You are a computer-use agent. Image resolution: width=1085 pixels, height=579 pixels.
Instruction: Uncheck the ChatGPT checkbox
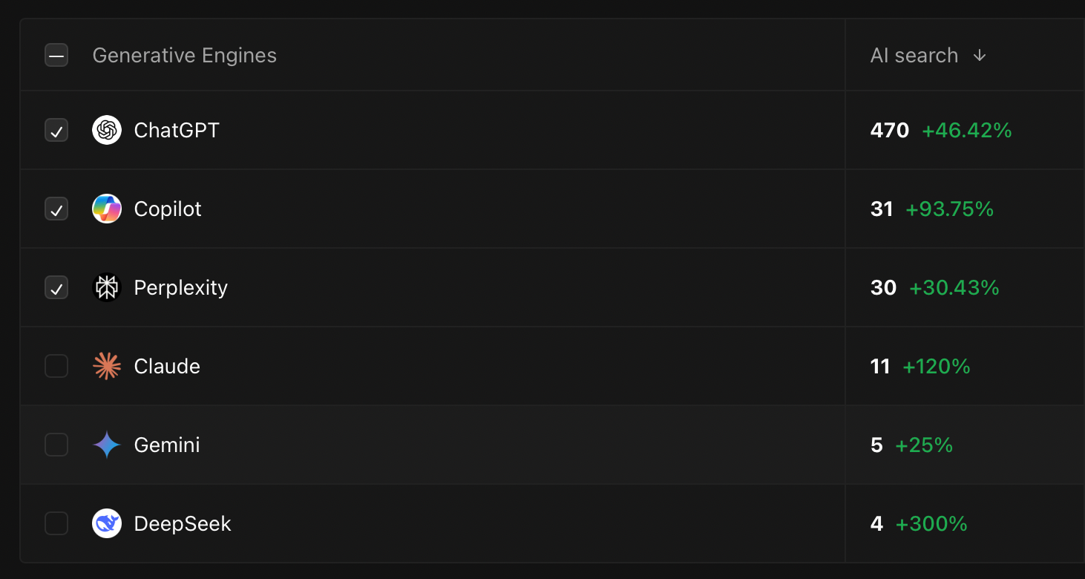(x=56, y=131)
